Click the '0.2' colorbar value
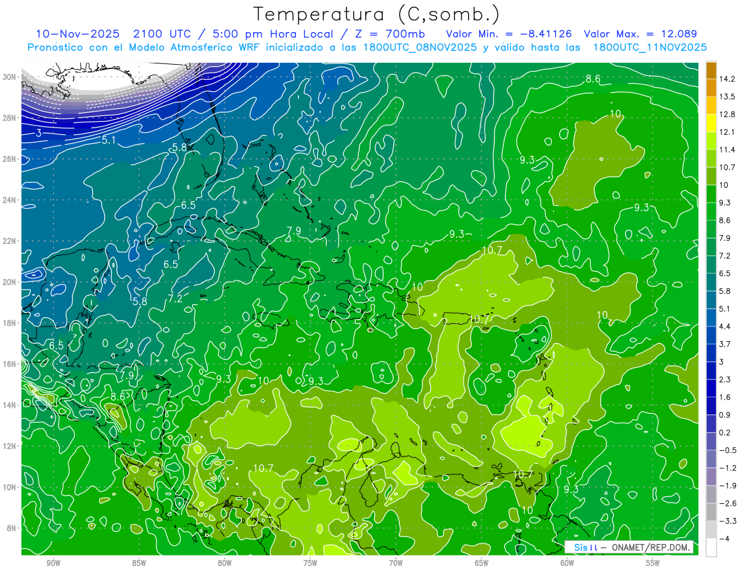This screenshot has width=740, height=571. [725, 432]
